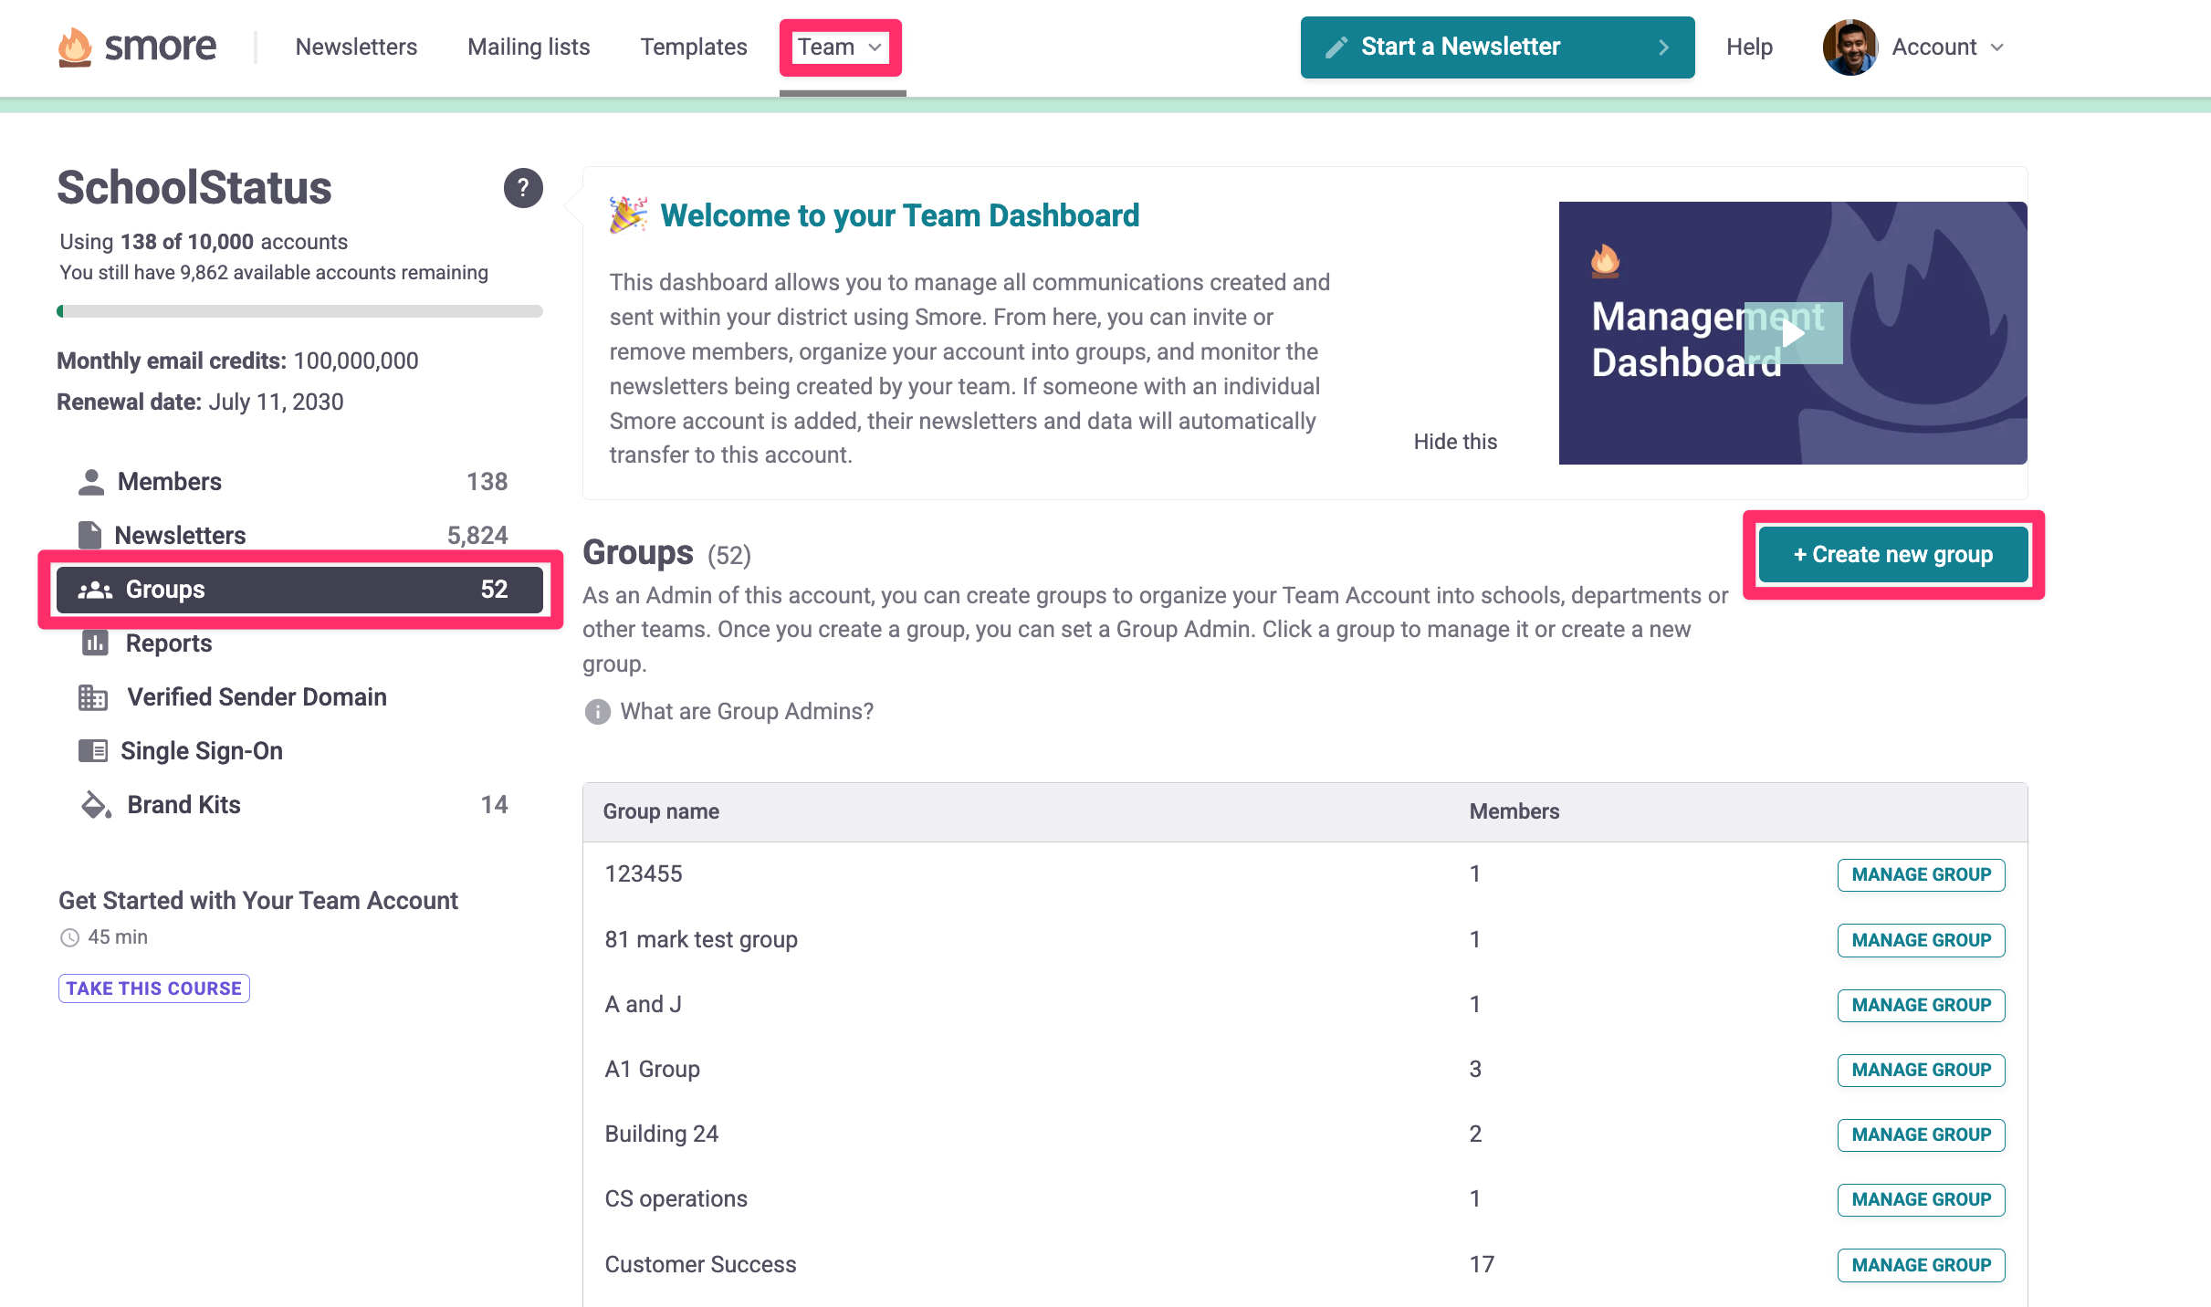
Task: Click the question mark help icon
Action: pos(523,188)
